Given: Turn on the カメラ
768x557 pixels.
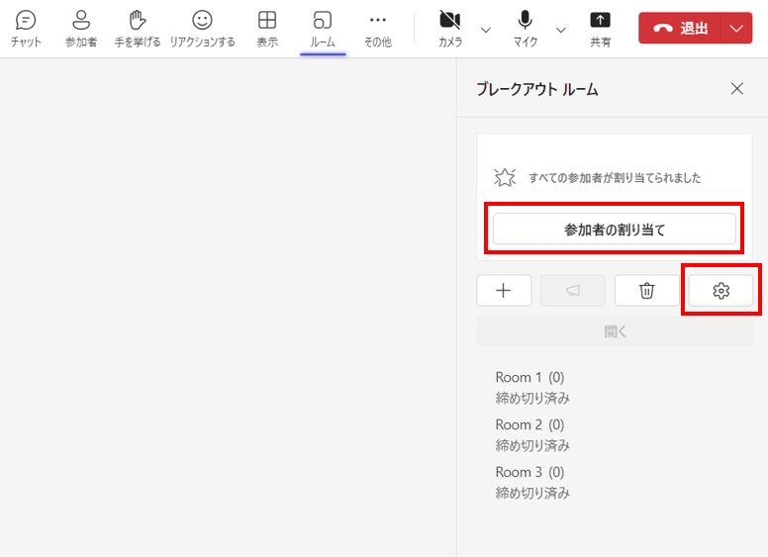Looking at the screenshot, I should (x=449, y=30).
